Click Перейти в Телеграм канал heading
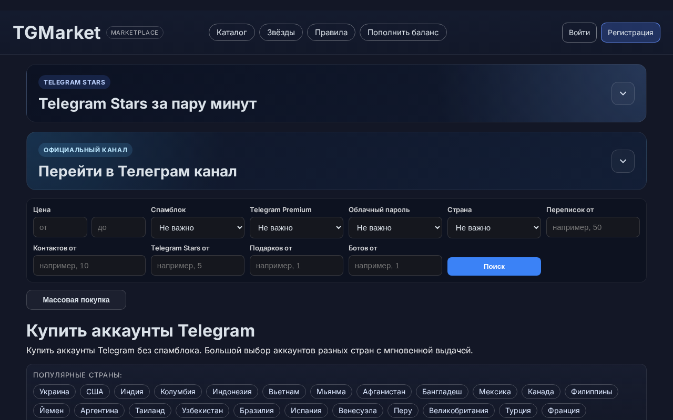Image resolution: width=673 pixels, height=420 pixels. pyautogui.click(x=138, y=171)
